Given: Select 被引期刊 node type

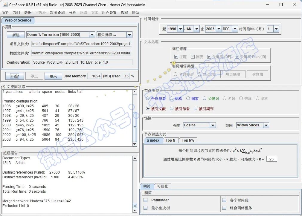Looking at the screenshot, I should click(x=196, y=108).
